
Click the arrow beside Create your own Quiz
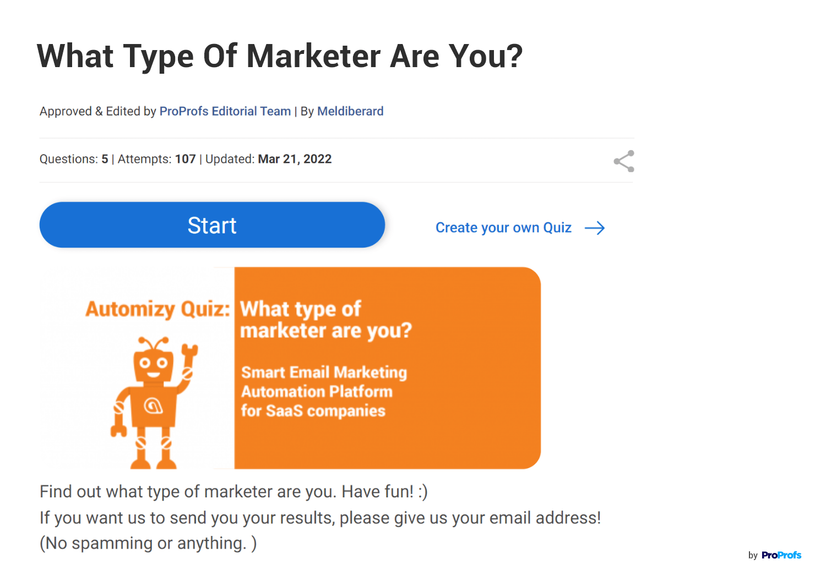click(x=595, y=228)
